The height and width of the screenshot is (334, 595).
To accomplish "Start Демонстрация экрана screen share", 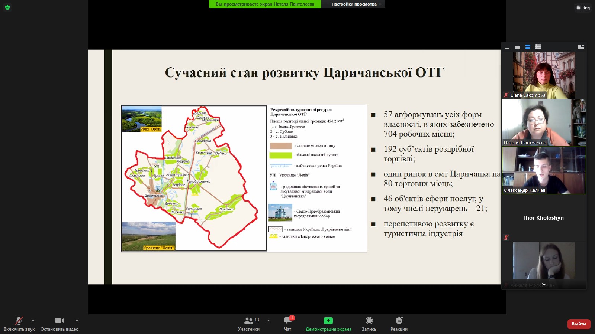I will click(328, 324).
